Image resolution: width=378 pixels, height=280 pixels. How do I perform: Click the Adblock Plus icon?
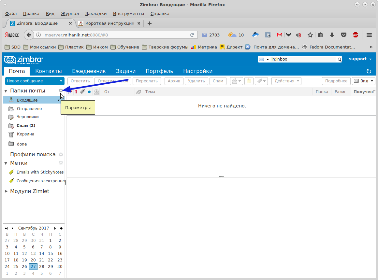pos(355,35)
